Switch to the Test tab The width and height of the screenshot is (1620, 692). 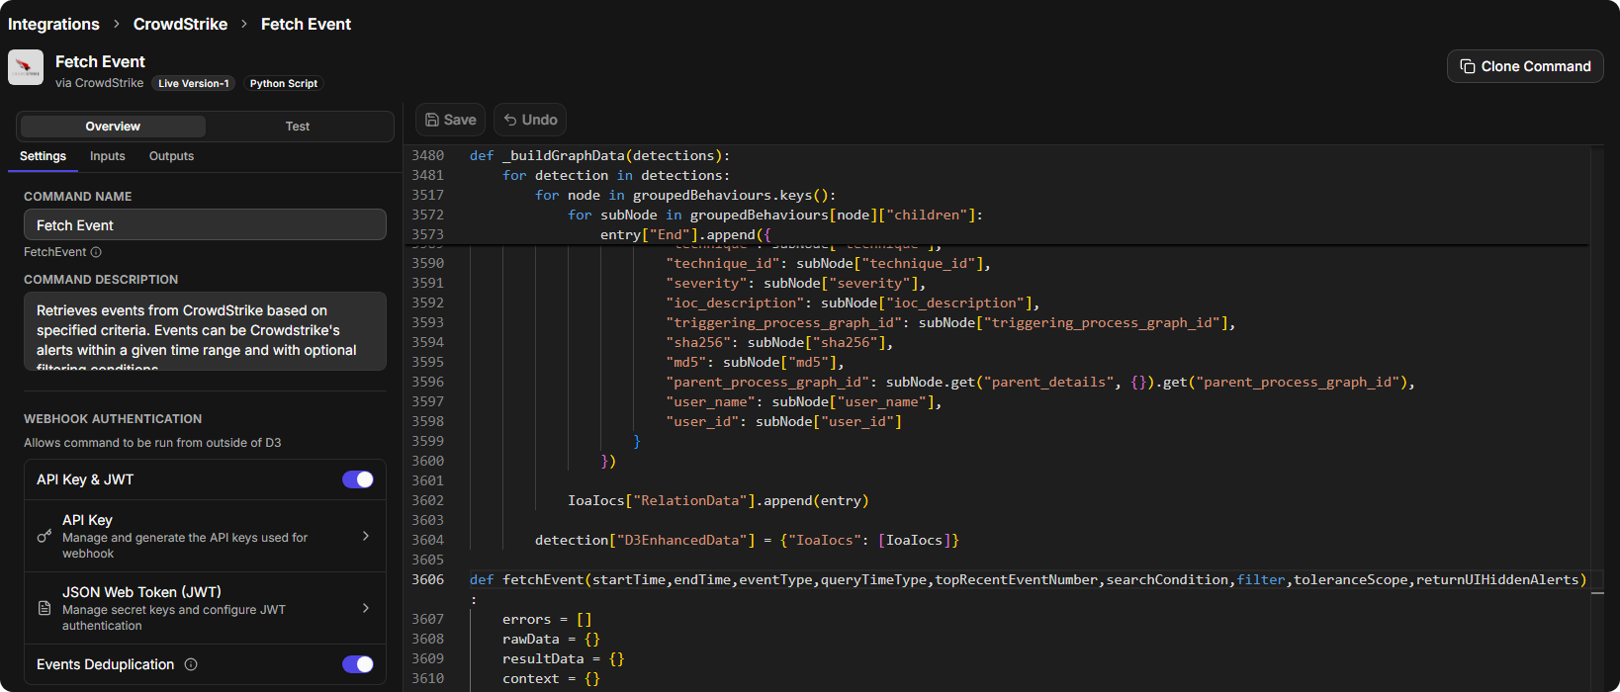pos(298,127)
